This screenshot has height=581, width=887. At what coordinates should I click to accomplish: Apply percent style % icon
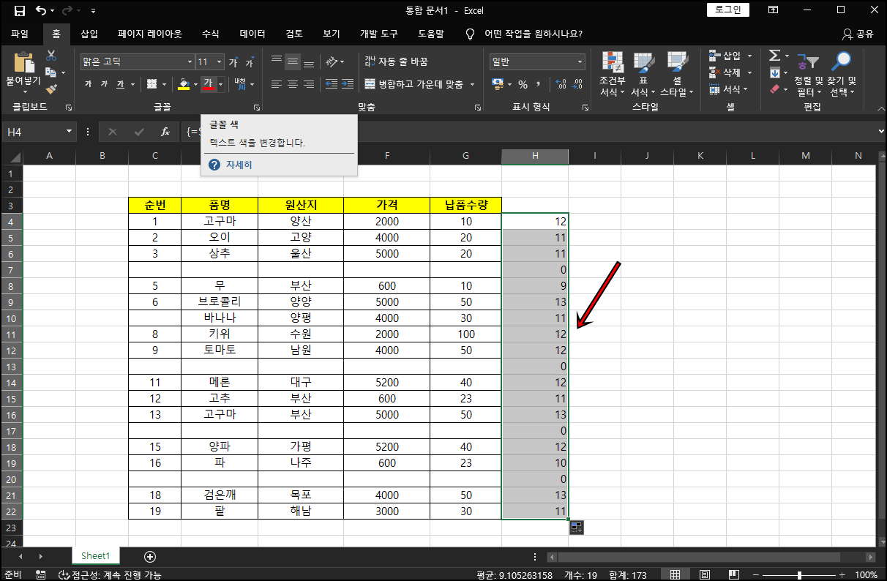[523, 84]
